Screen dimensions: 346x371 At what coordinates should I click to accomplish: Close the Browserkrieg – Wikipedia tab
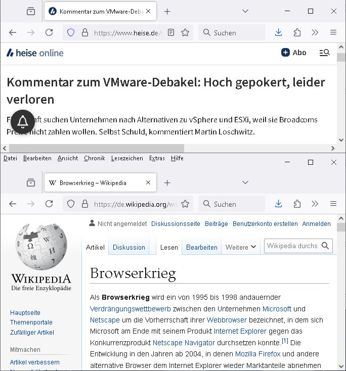148,182
